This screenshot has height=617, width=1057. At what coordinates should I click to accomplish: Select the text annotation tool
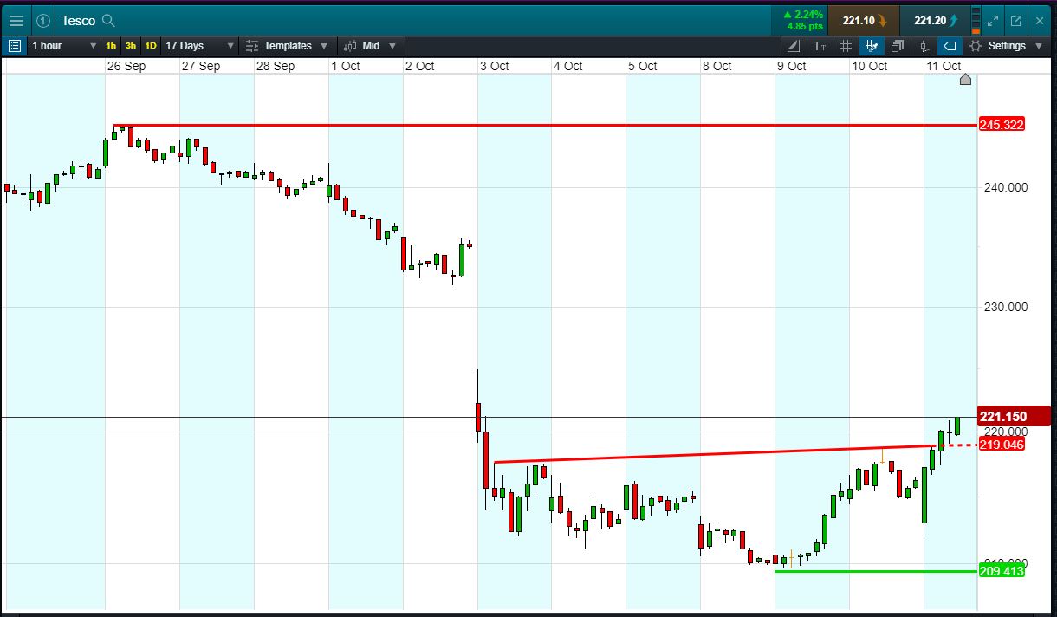(820, 45)
